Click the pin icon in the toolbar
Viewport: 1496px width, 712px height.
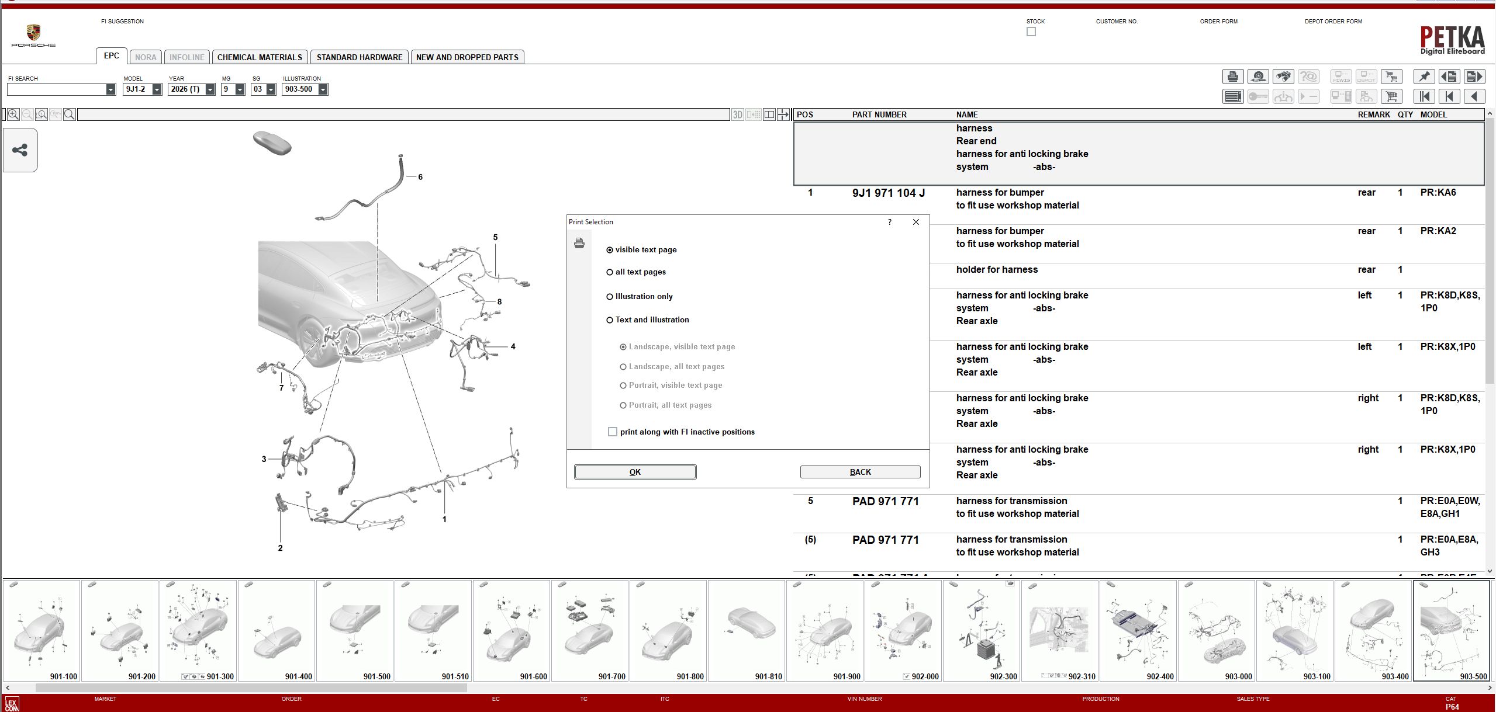(x=1425, y=77)
